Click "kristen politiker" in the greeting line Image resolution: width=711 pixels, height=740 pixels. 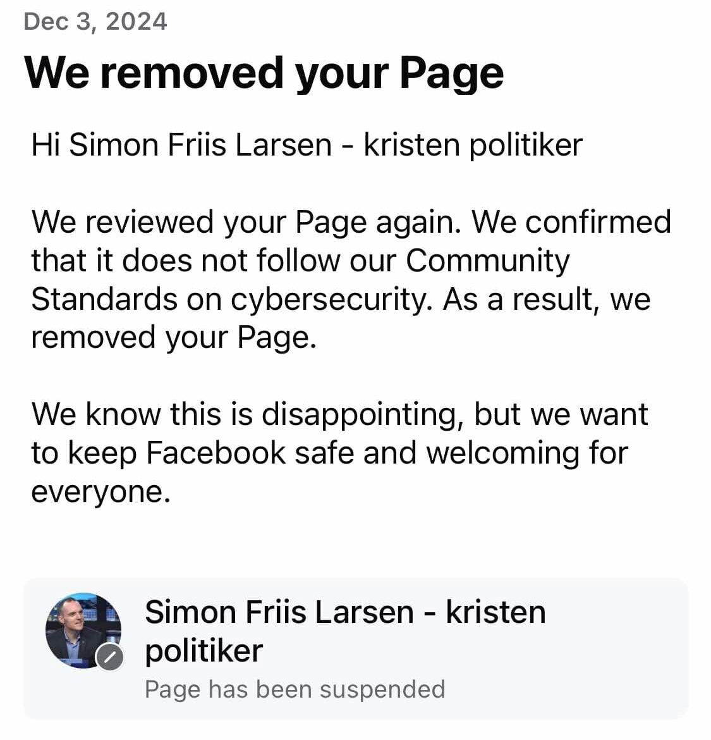[x=473, y=145]
